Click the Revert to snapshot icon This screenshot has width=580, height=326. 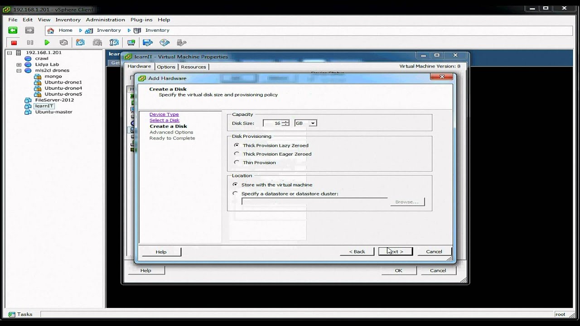[x=97, y=43]
